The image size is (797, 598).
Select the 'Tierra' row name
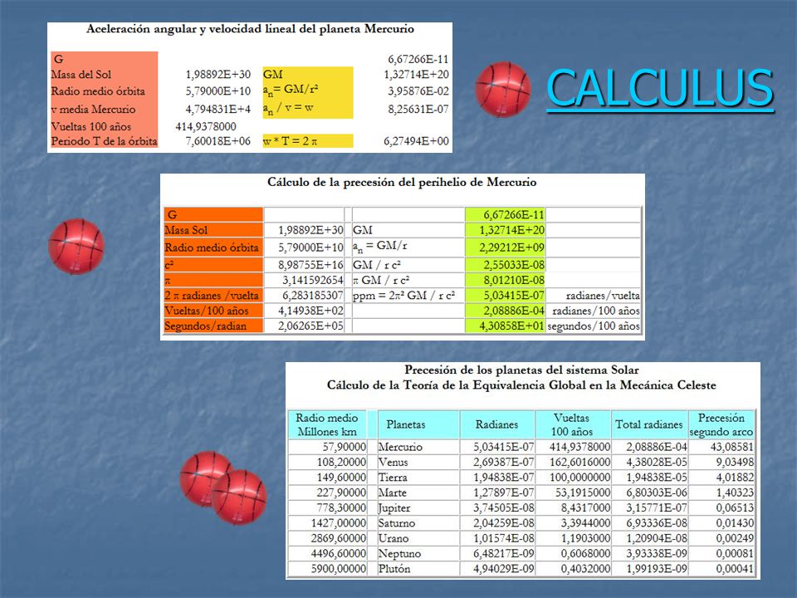tap(393, 477)
